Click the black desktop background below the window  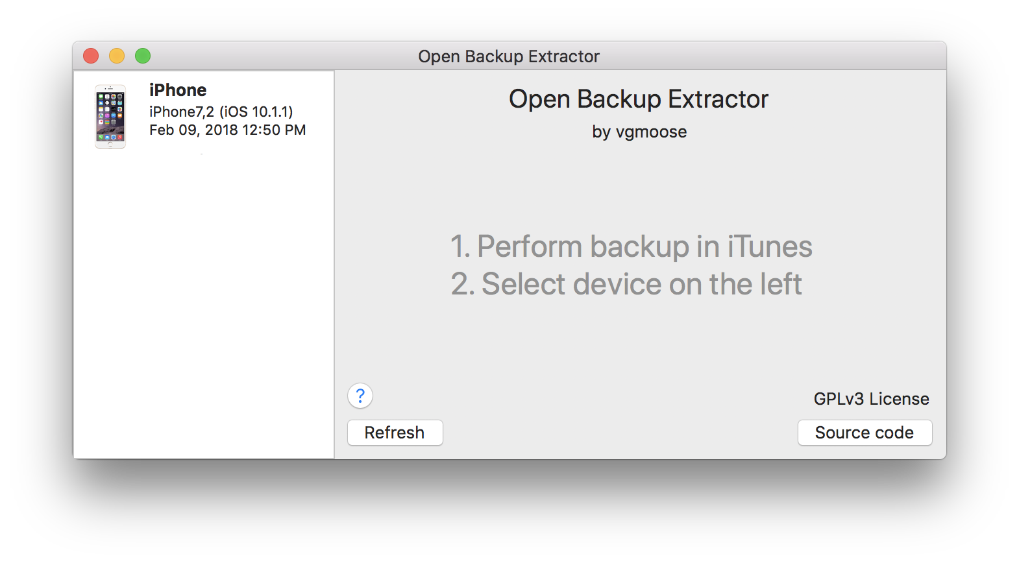pyautogui.click(x=509, y=512)
